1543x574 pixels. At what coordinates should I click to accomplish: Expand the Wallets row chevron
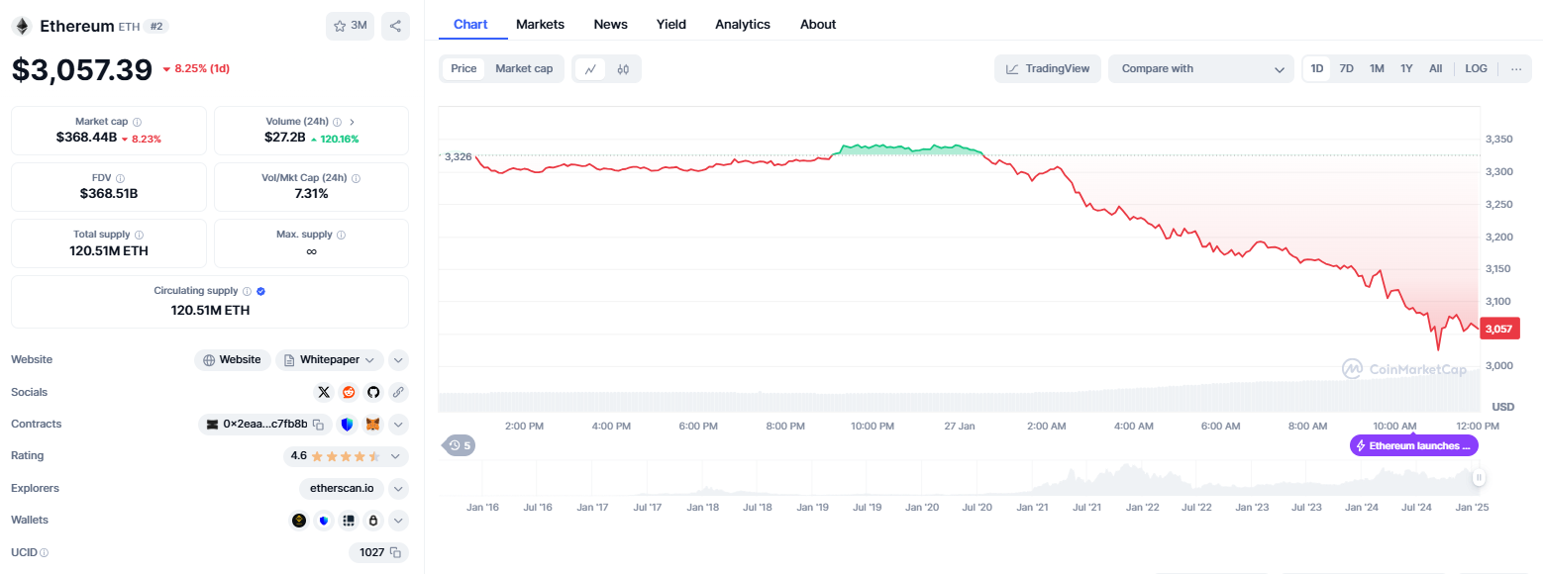pos(398,521)
